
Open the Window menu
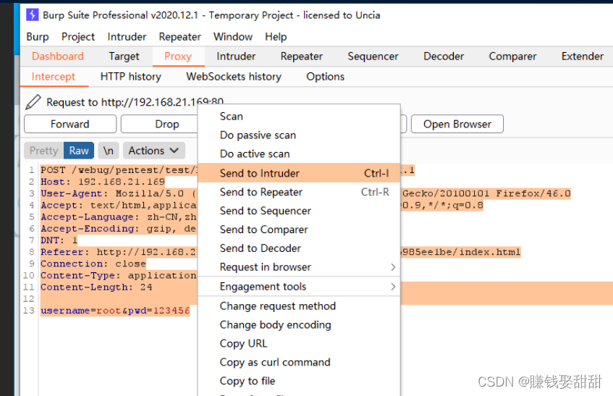pos(233,37)
